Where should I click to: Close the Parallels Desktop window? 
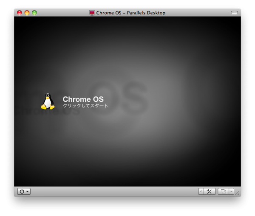click(x=20, y=13)
